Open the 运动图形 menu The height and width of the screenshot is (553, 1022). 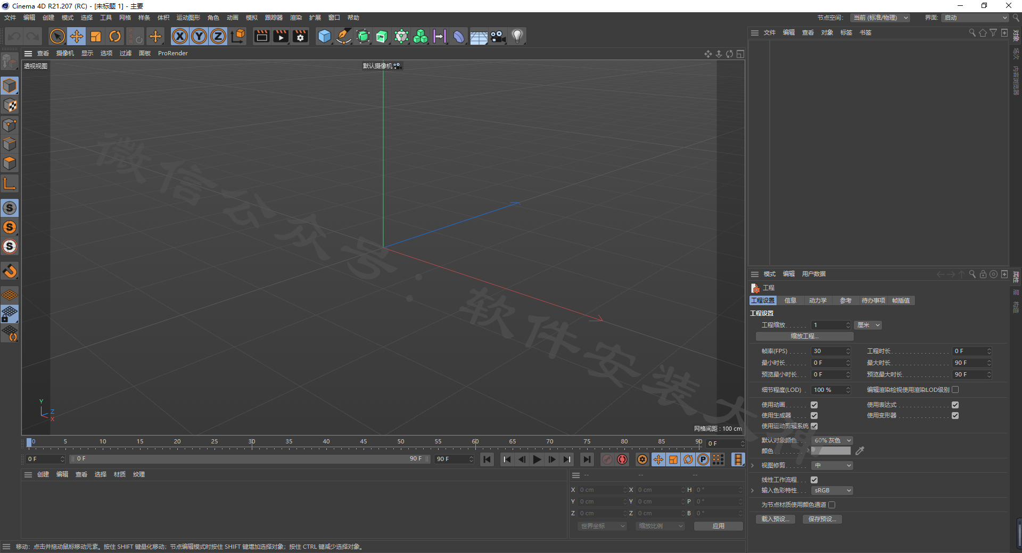click(x=188, y=18)
